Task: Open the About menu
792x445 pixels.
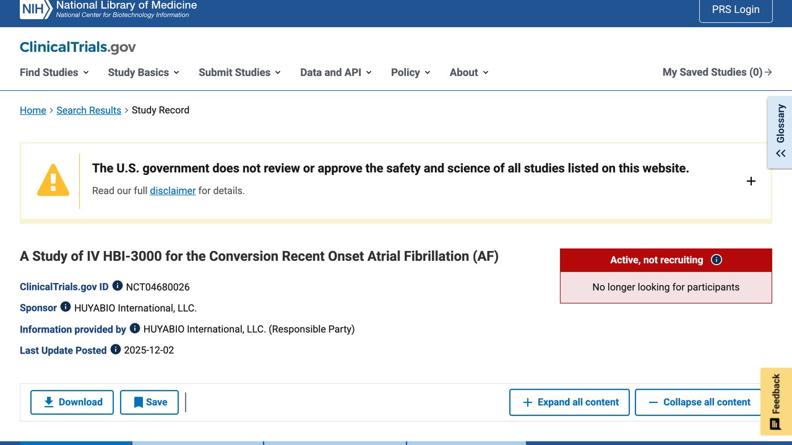Action: [x=469, y=72]
